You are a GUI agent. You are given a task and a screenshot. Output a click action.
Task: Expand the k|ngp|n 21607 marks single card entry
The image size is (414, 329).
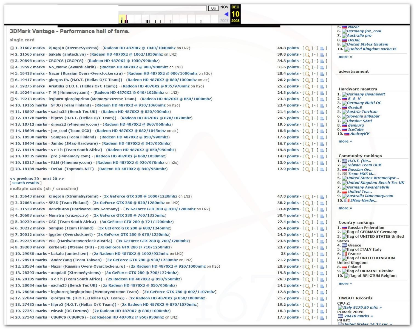click(12, 48)
